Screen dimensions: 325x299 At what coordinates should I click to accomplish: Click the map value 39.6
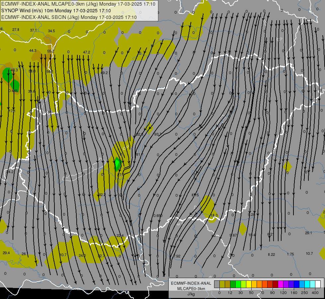coord(32,91)
